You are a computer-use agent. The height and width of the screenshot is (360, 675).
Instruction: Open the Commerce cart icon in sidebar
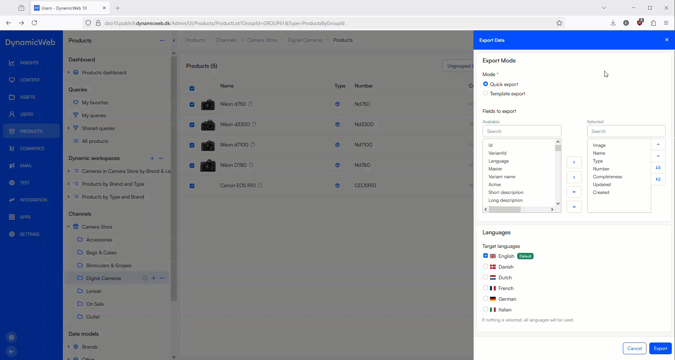pos(12,149)
